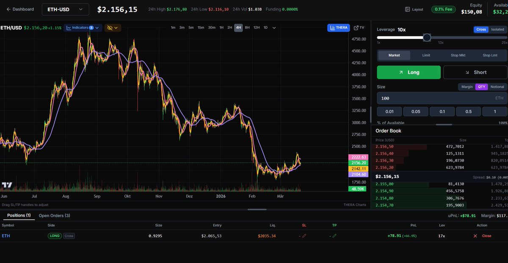Choose quick size 1
508x263 pixels.
tap(494, 111)
